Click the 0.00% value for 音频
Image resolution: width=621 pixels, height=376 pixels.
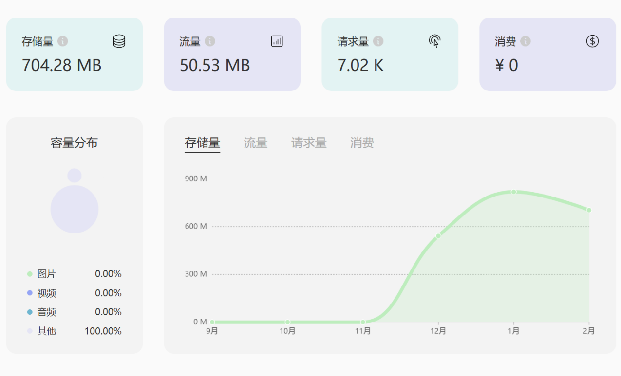(x=108, y=312)
